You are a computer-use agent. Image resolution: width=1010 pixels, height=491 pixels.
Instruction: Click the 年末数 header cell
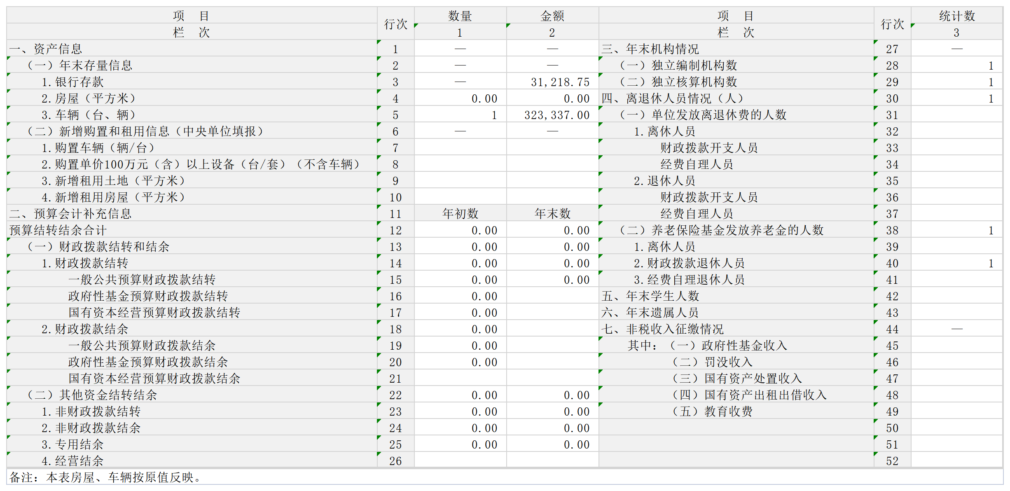pos(552,214)
